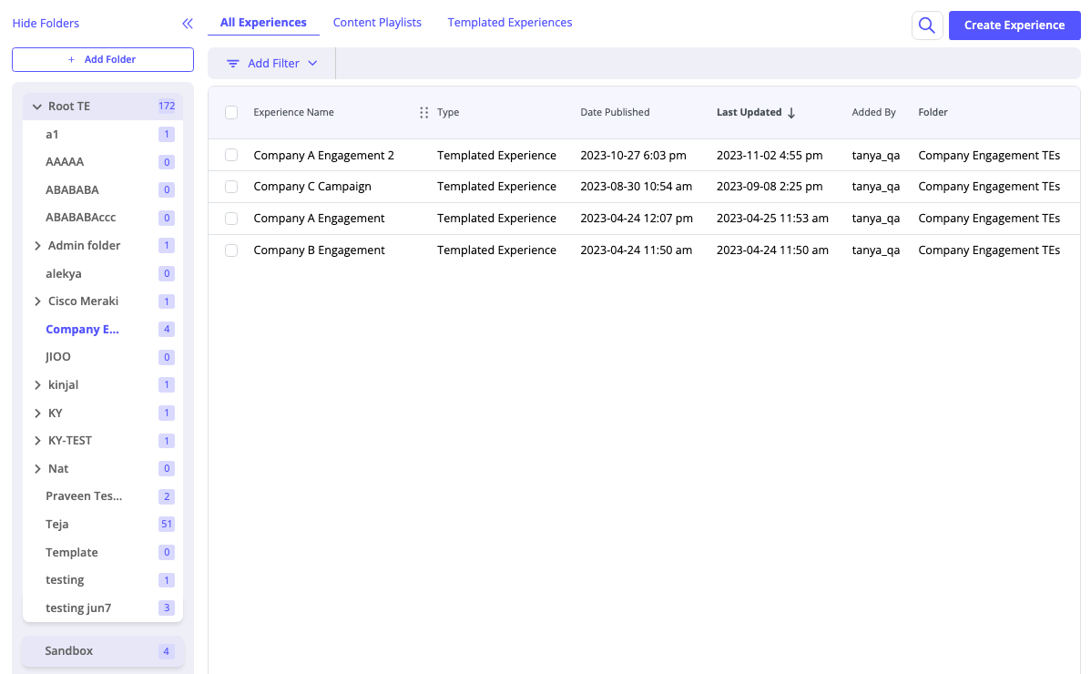1091x674 pixels.
Task: Click the Create Experience button
Action: (1014, 26)
